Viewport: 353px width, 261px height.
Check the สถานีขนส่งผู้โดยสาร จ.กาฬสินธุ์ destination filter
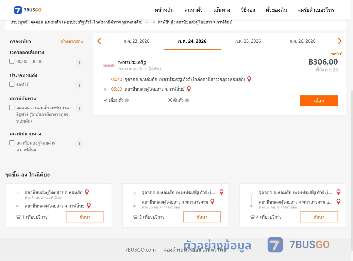[12, 143]
